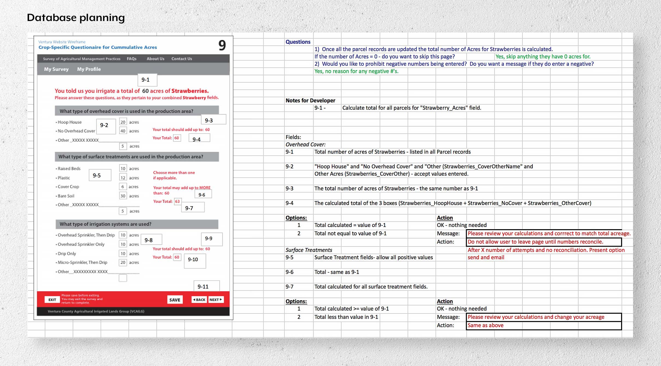Select 'Total calculated = value of 9-1' cell

[x=350, y=225]
